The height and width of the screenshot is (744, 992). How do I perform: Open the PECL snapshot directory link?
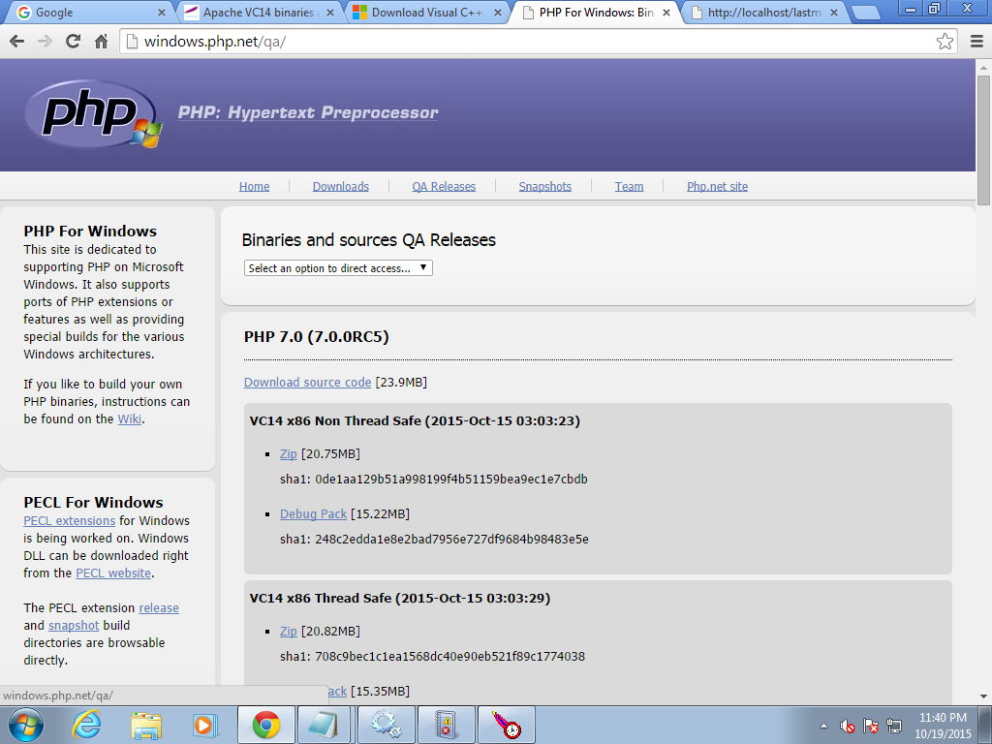[74, 626]
